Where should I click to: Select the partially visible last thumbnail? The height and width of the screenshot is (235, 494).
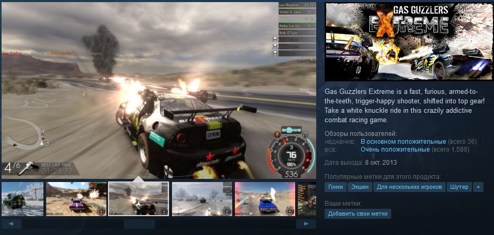[x=307, y=199]
